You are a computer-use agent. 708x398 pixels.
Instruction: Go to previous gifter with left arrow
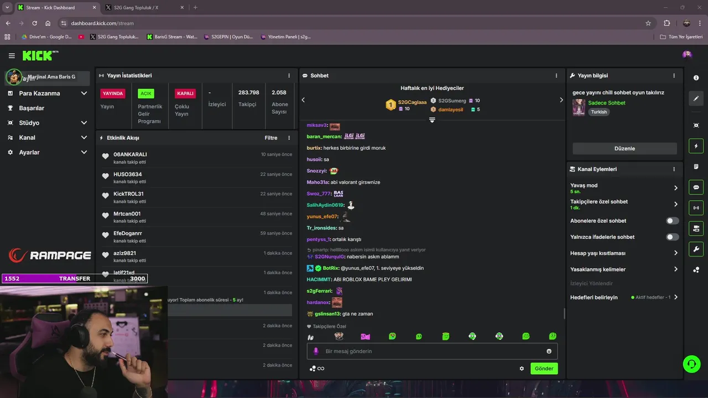point(303,100)
